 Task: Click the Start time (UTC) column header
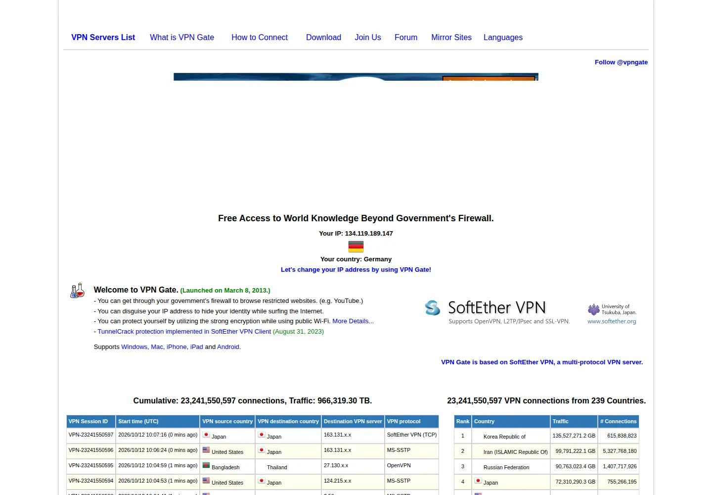click(x=158, y=421)
